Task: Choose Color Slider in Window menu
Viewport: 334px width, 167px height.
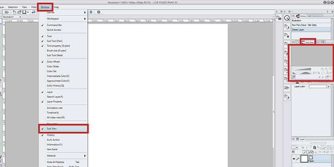Action: coord(63,66)
